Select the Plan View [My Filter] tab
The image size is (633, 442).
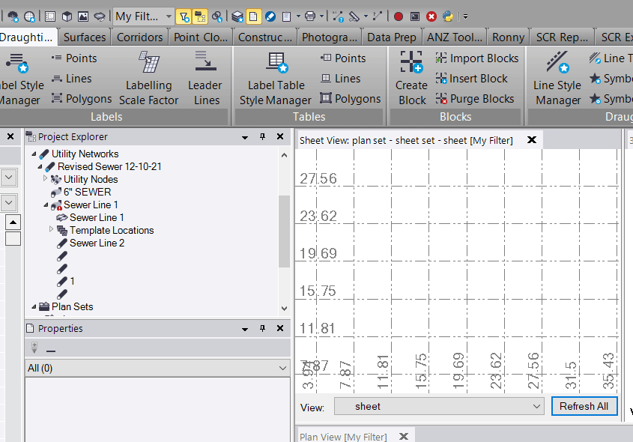(345, 435)
